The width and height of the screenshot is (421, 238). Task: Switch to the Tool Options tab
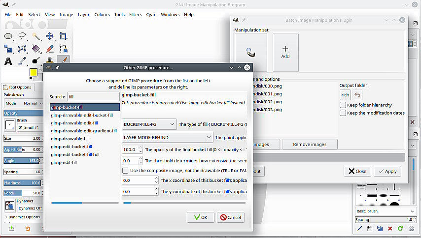17,87
